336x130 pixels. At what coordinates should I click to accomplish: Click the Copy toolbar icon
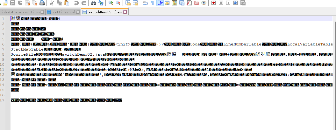[59, 3]
